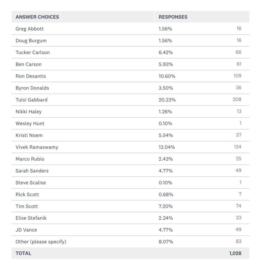This screenshot has width=259, height=269.
Task: Click the Steve Scalise row label
Action: pyautogui.click(x=30, y=183)
